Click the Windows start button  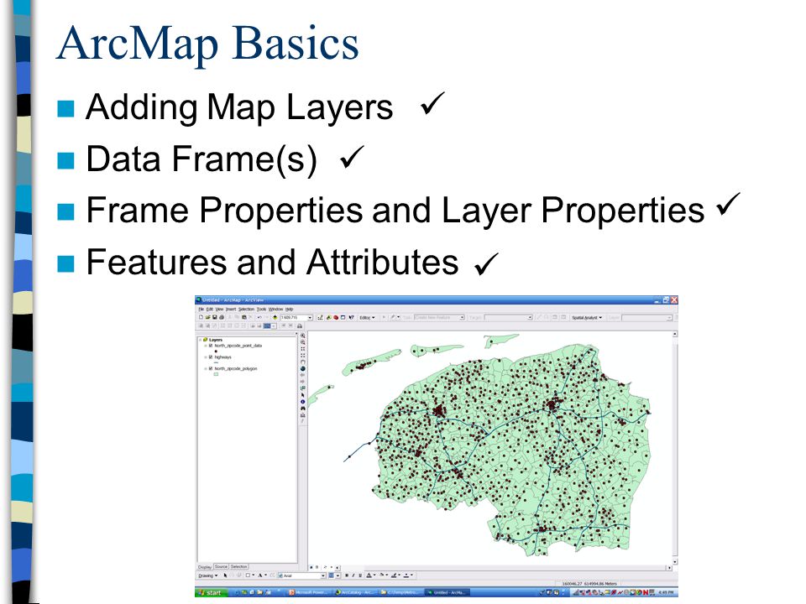point(212,593)
